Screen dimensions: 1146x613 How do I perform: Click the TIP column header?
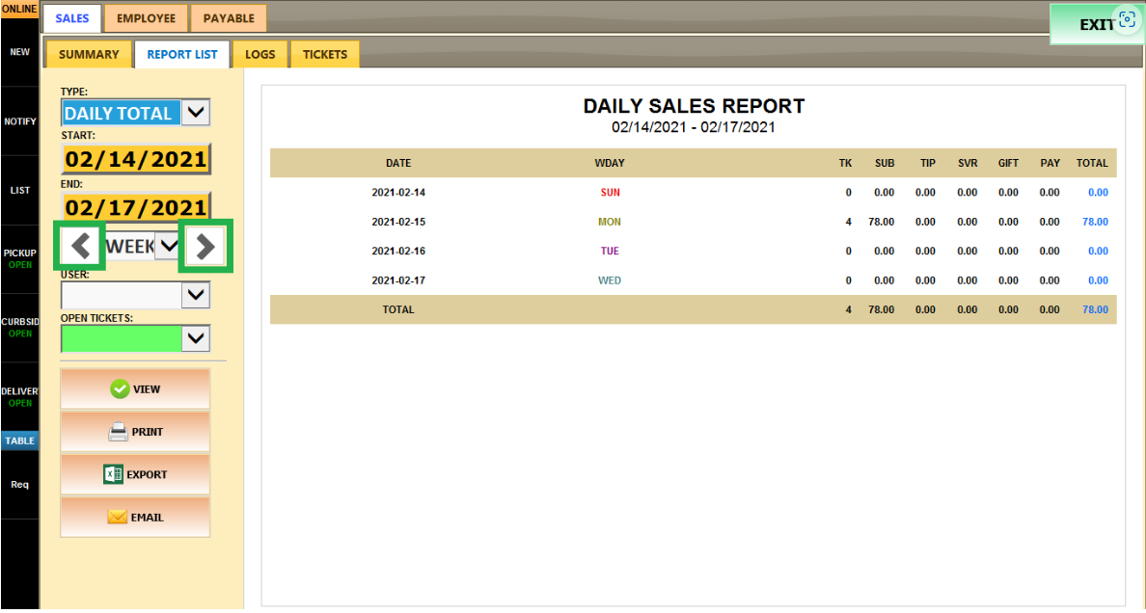pos(927,163)
